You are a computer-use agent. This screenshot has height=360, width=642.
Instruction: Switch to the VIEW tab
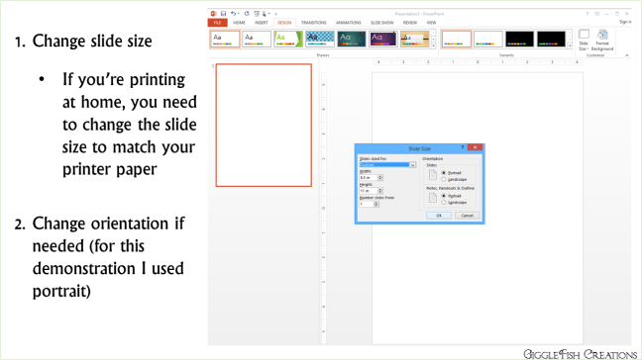tap(431, 23)
